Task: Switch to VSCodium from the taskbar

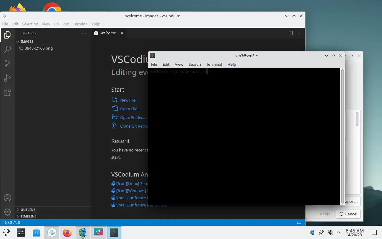Action: tap(52, 232)
